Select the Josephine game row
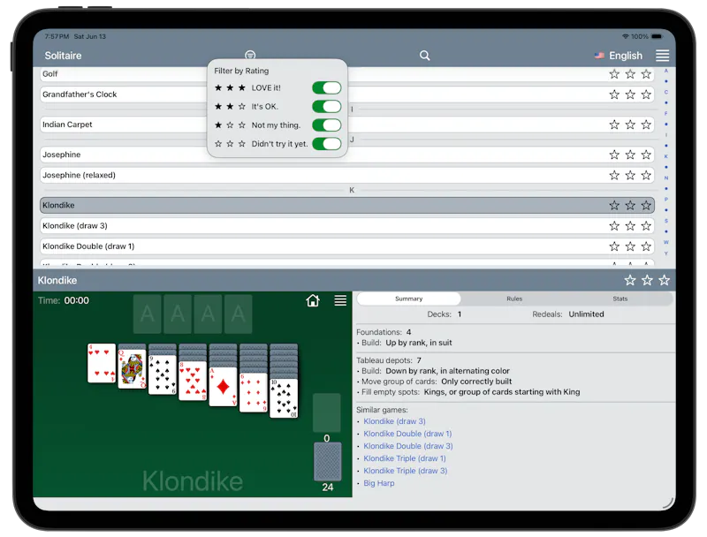The height and width of the screenshot is (537, 707). pyautogui.click(x=347, y=155)
